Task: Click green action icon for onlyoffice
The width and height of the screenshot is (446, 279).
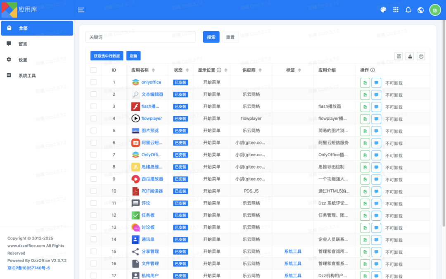Action: (x=365, y=83)
